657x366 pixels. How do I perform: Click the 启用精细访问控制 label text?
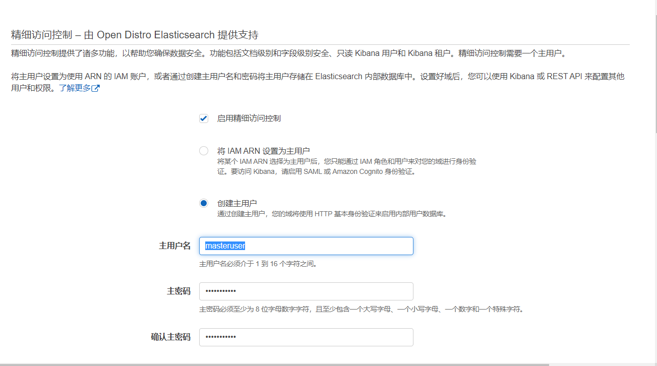click(x=249, y=118)
